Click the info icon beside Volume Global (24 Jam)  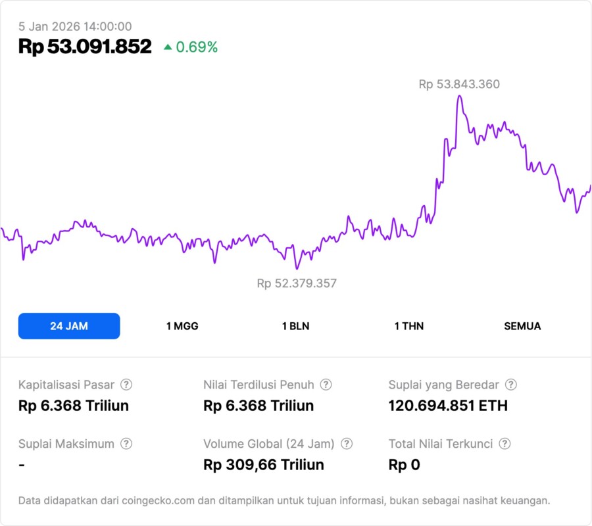click(347, 444)
